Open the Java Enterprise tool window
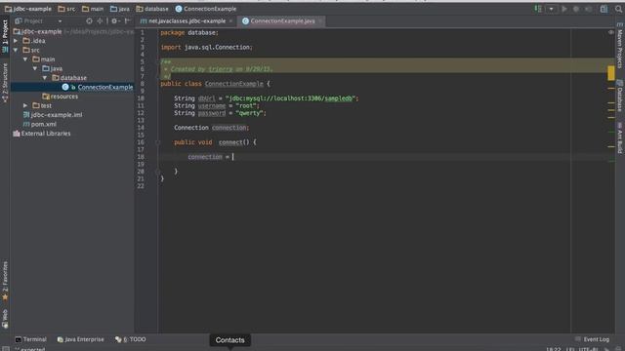This screenshot has width=625, height=351. [80, 339]
